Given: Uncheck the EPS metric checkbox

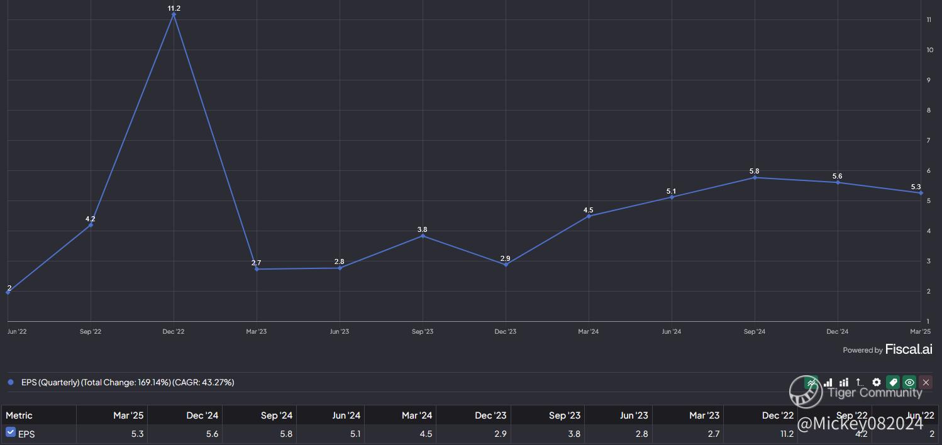Looking at the screenshot, I should click(10, 432).
